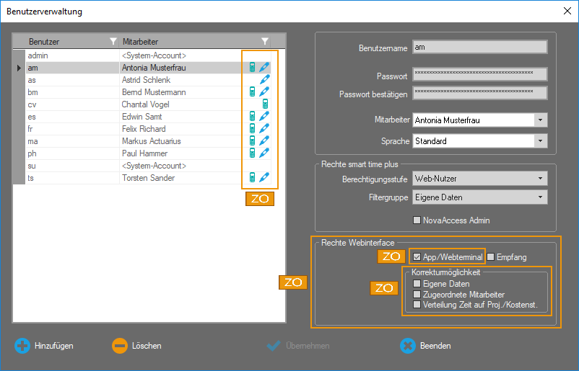579x371 pixels.
Task: Open the Sprache dropdown list
Action: [x=539, y=141]
